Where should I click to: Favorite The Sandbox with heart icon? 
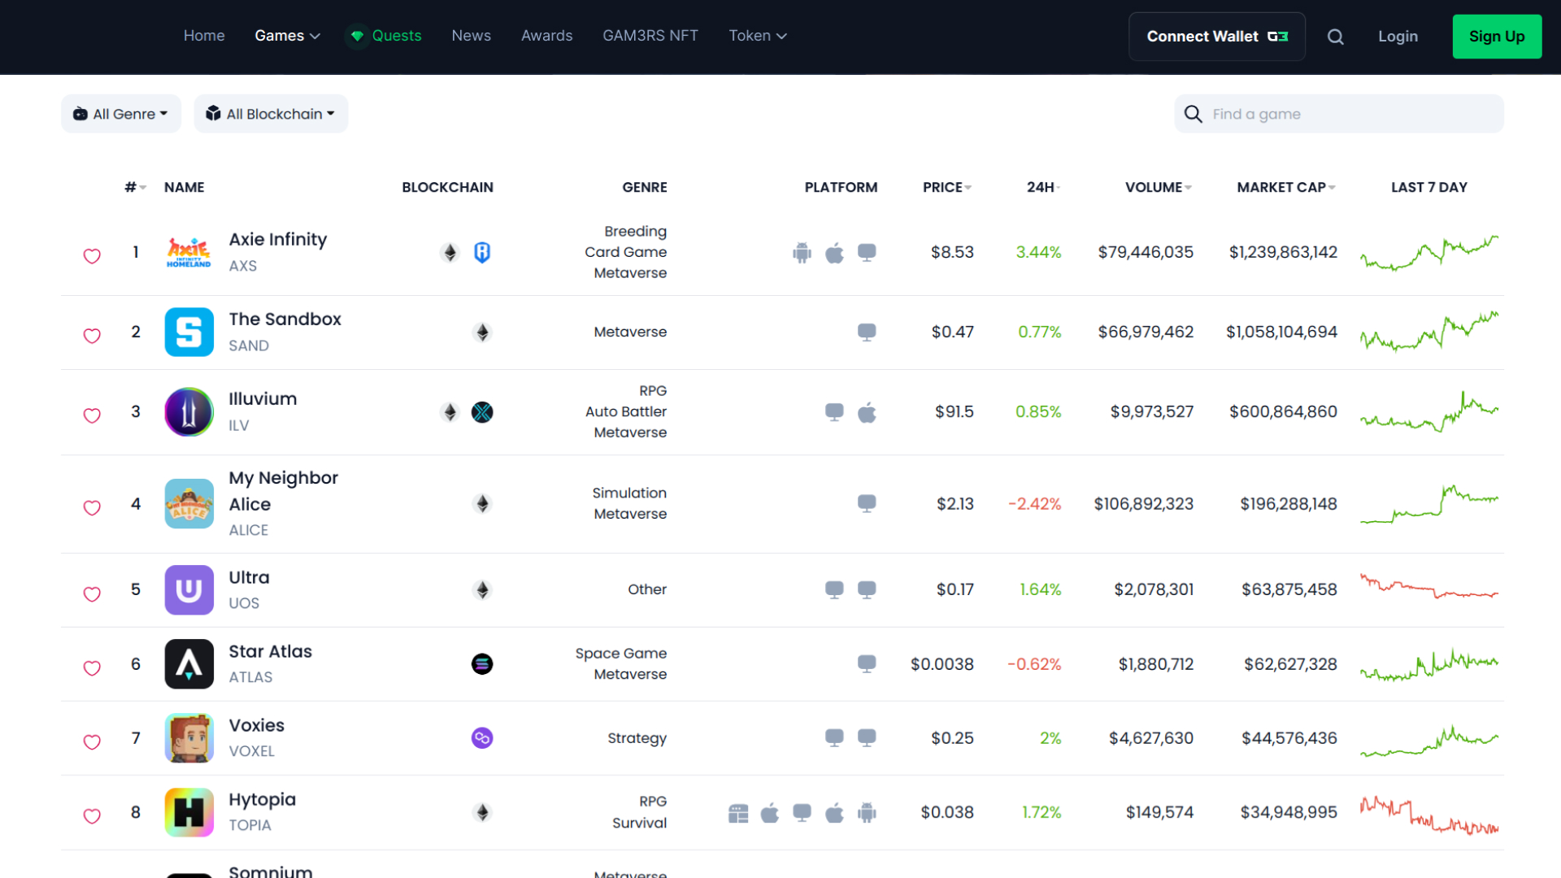[92, 336]
